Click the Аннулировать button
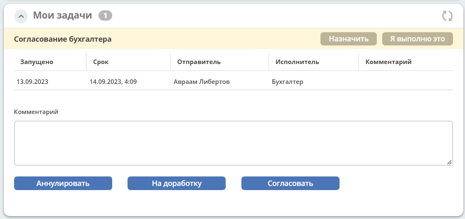The height and width of the screenshot is (219, 465). pos(63,183)
